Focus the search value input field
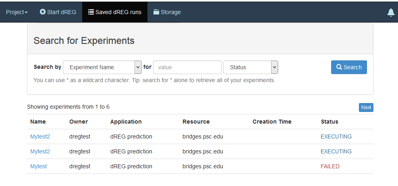 187,67
